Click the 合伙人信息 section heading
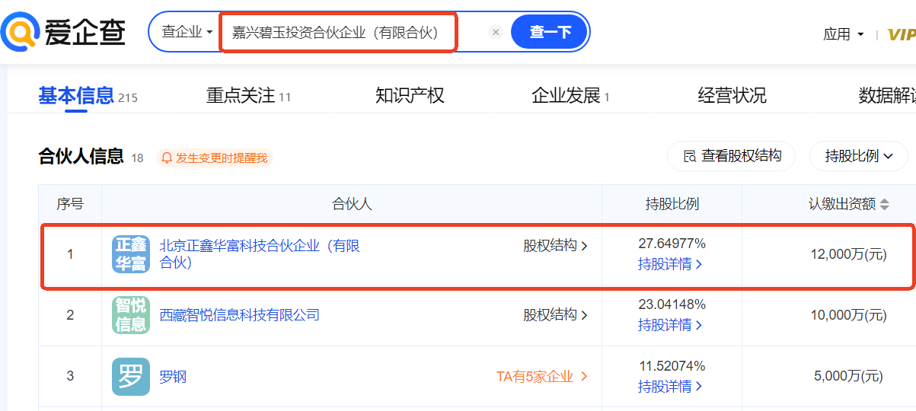The height and width of the screenshot is (411, 916). [x=81, y=157]
